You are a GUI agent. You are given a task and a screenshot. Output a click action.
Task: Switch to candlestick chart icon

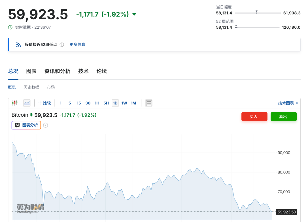(15, 103)
